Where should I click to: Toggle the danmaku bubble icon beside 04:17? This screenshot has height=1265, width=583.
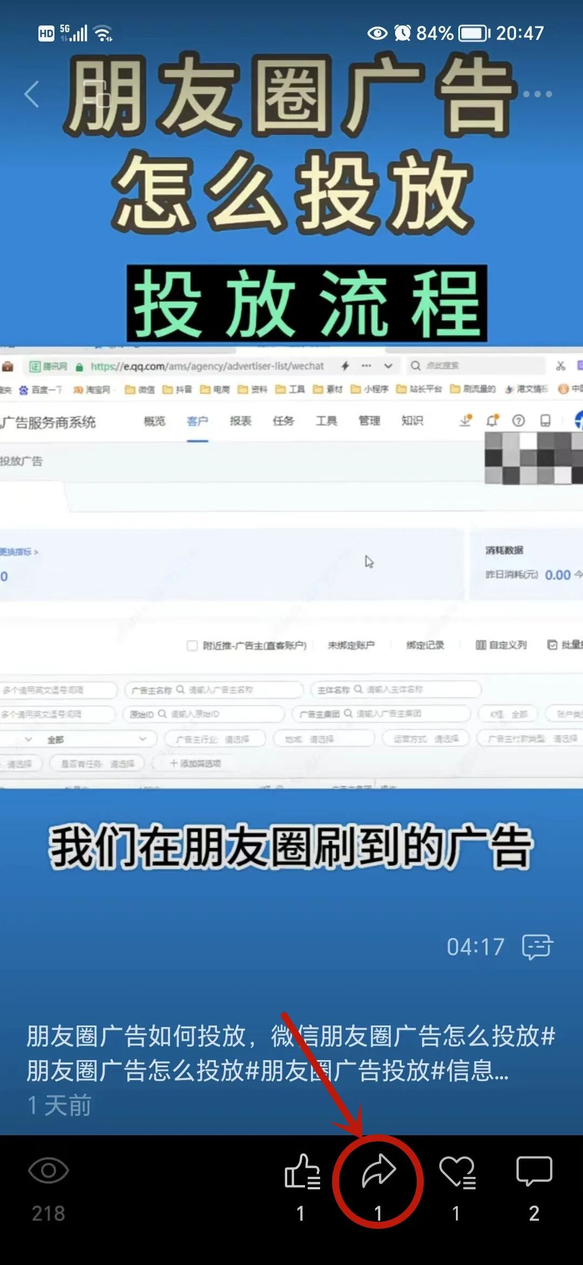point(538,947)
